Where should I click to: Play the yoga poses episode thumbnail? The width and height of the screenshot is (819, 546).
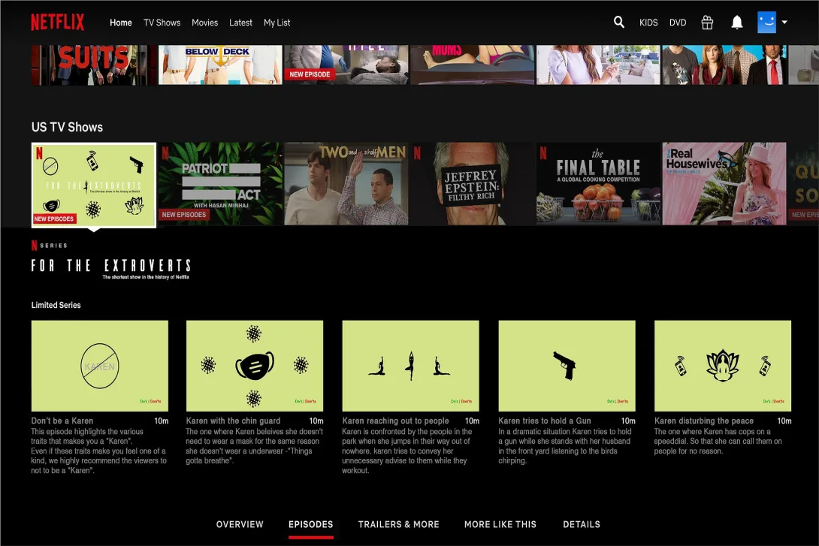click(x=410, y=366)
